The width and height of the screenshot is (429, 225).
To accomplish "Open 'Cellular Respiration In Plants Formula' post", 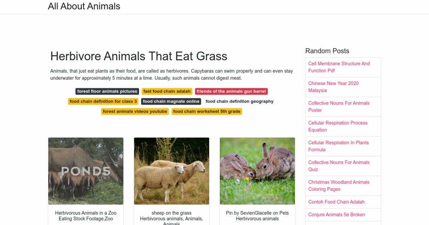I will 338,146.
